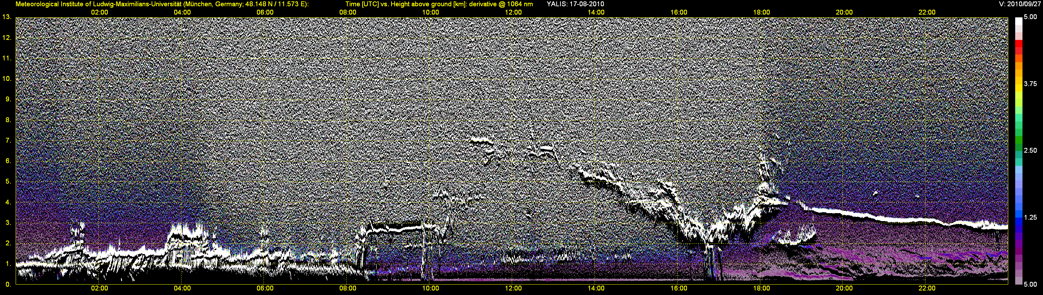
Task: Click the 02:00 label on the bottom time axis
Action: coord(99,288)
